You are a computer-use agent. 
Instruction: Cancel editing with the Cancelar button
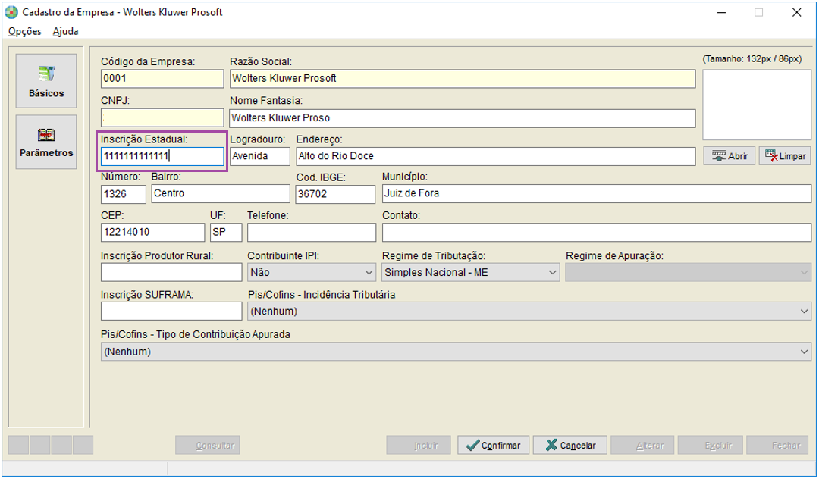click(570, 445)
